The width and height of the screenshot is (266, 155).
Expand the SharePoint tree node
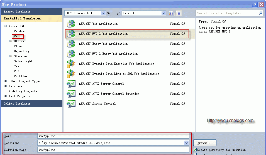[11, 56]
